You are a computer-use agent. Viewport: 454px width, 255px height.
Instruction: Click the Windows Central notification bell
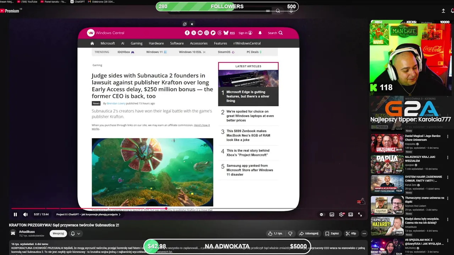click(260, 33)
